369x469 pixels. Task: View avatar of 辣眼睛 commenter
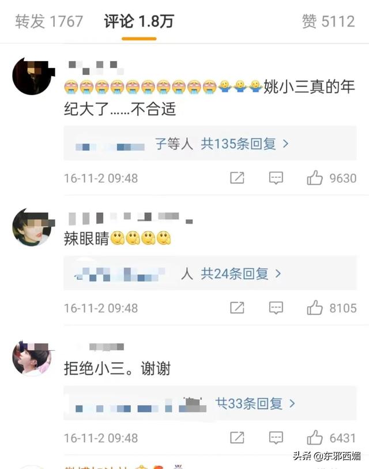coord(32,227)
